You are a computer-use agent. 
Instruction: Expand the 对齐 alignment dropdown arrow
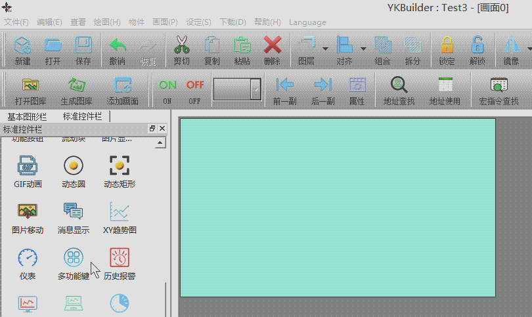point(363,49)
